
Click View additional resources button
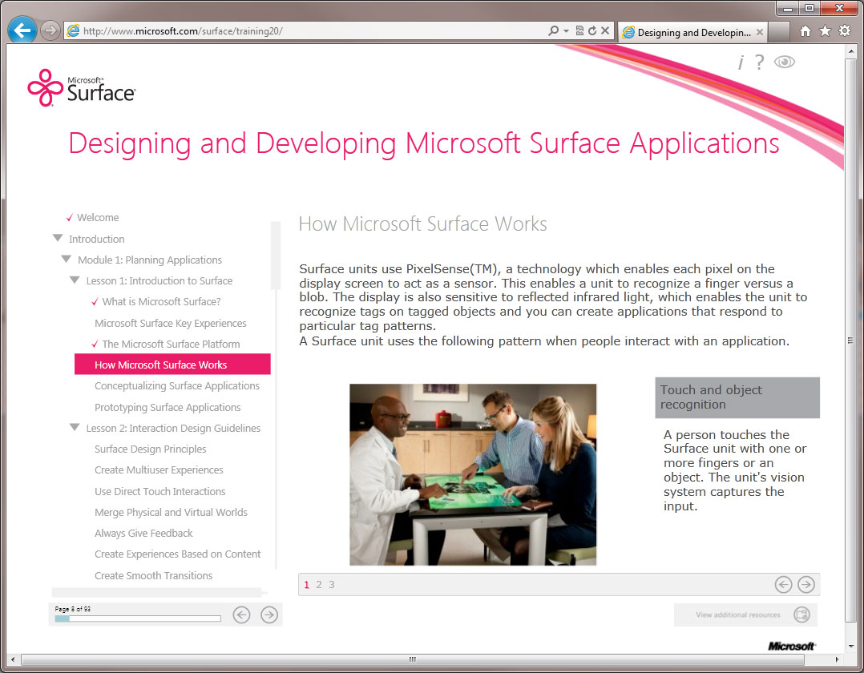coord(745,615)
